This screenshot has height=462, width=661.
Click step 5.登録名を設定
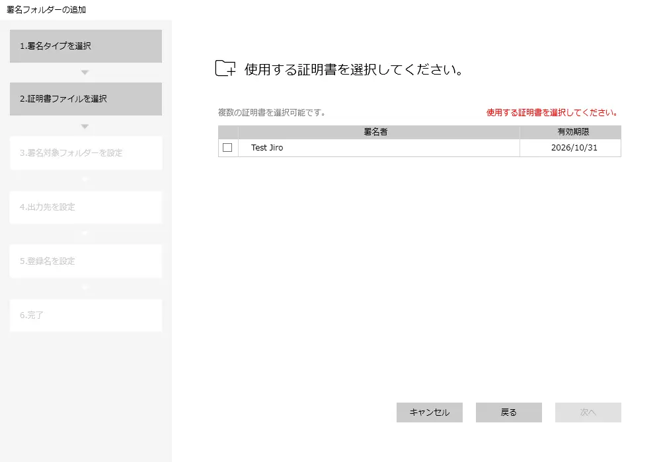[86, 261]
